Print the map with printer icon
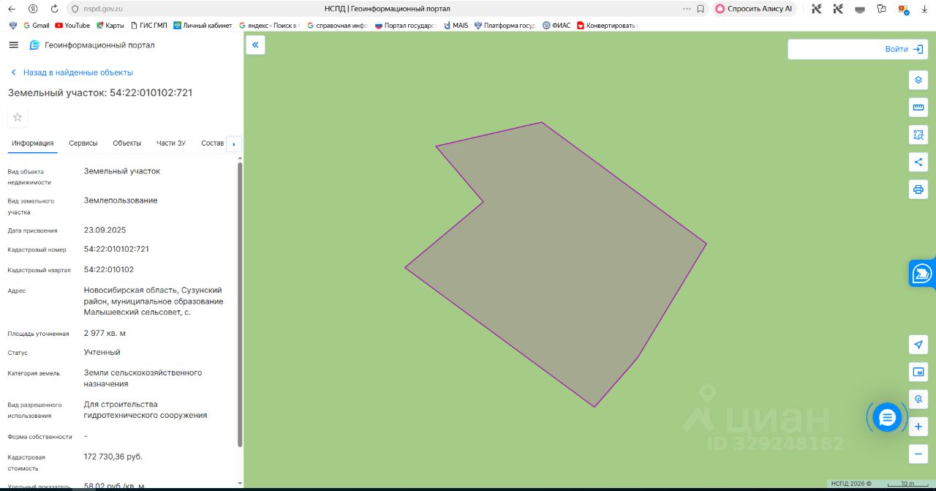The width and height of the screenshot is (936, 491). (918, 190)
